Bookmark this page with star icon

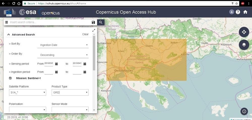click(x=237, y=3)
